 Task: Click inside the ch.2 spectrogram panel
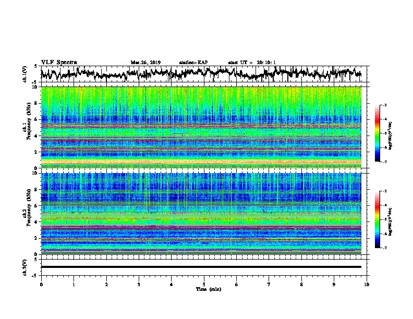pyautogui.click(x=201, y=214)
